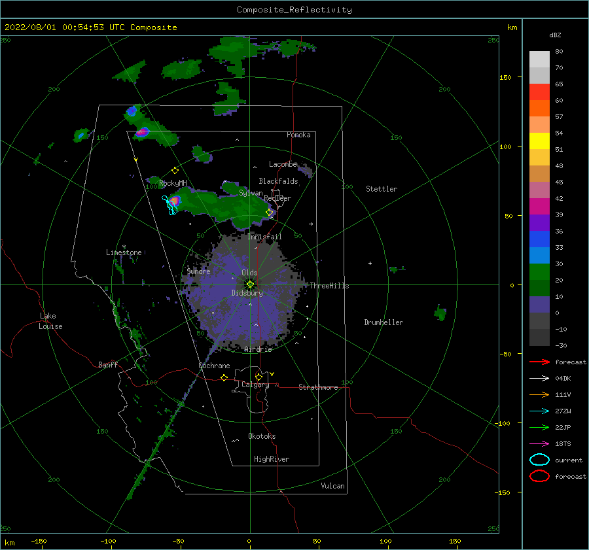The image size is (589, 550).
Task: Click the asterisk marker above Limestone
Action: coord(124,247)
